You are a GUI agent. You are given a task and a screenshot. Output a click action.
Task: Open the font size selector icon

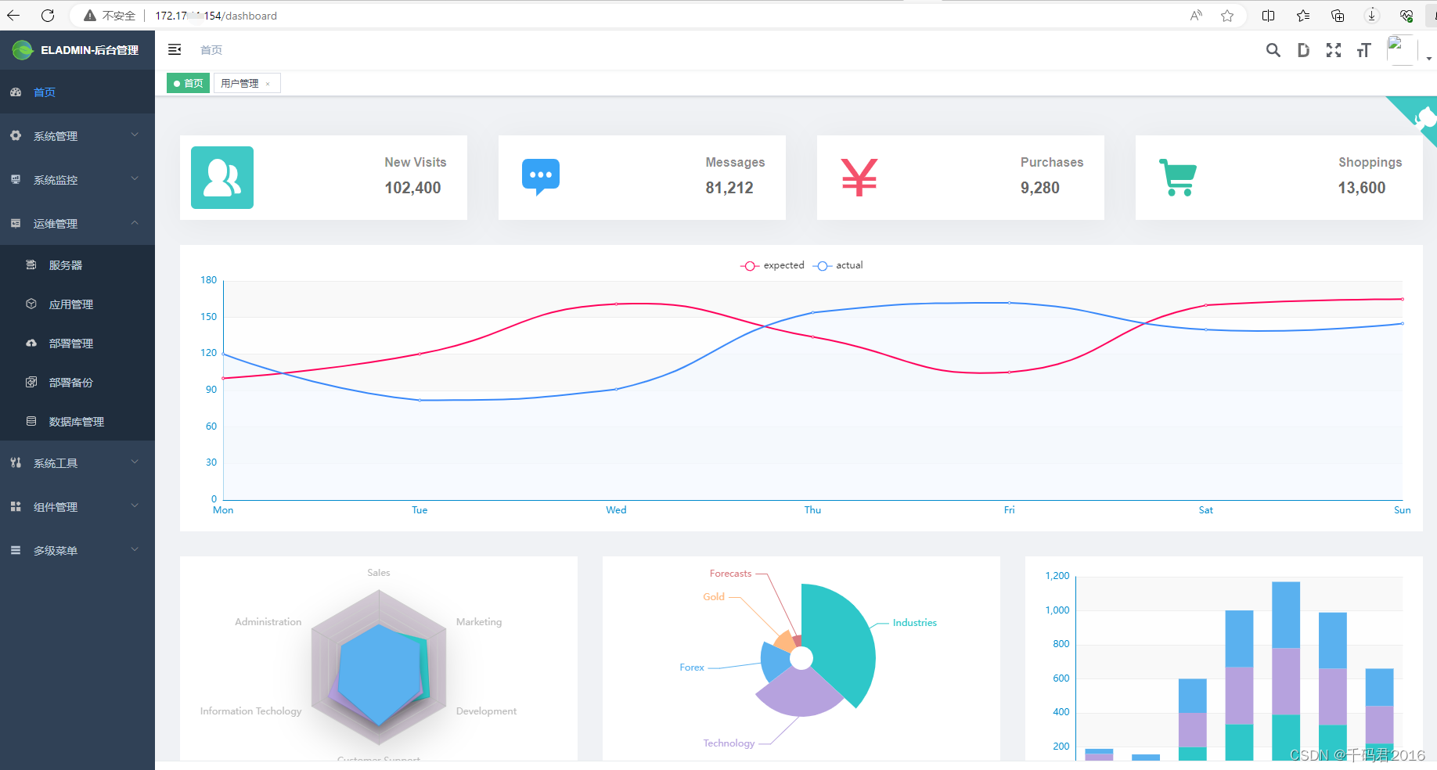(1364, 50)
